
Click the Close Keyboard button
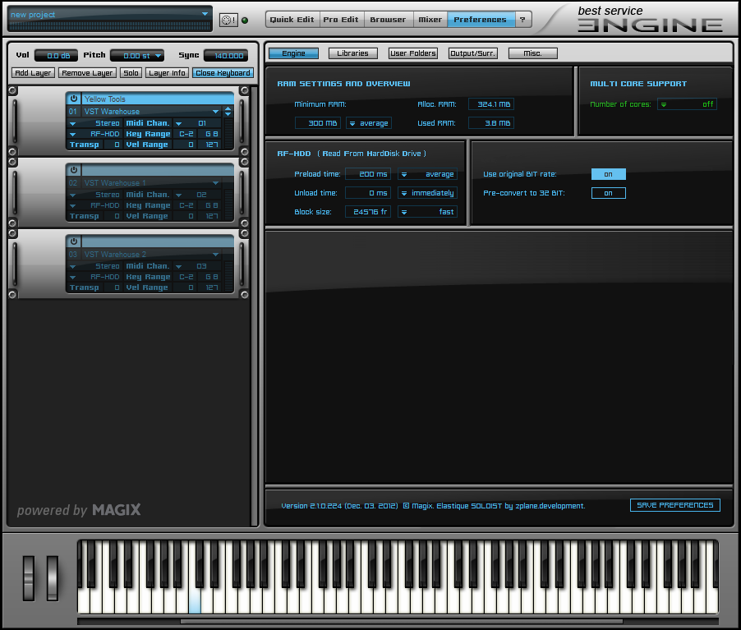tap(223, 73)
